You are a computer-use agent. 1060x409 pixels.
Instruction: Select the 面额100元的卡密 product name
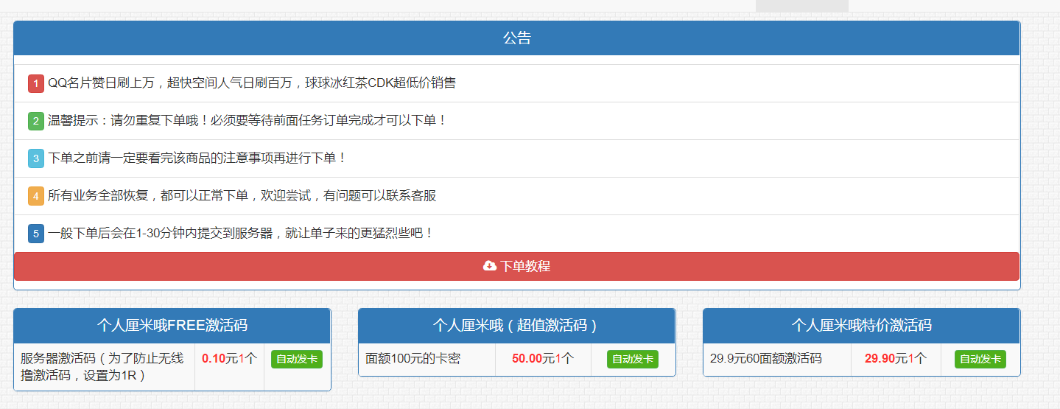[x=413, y=359]
